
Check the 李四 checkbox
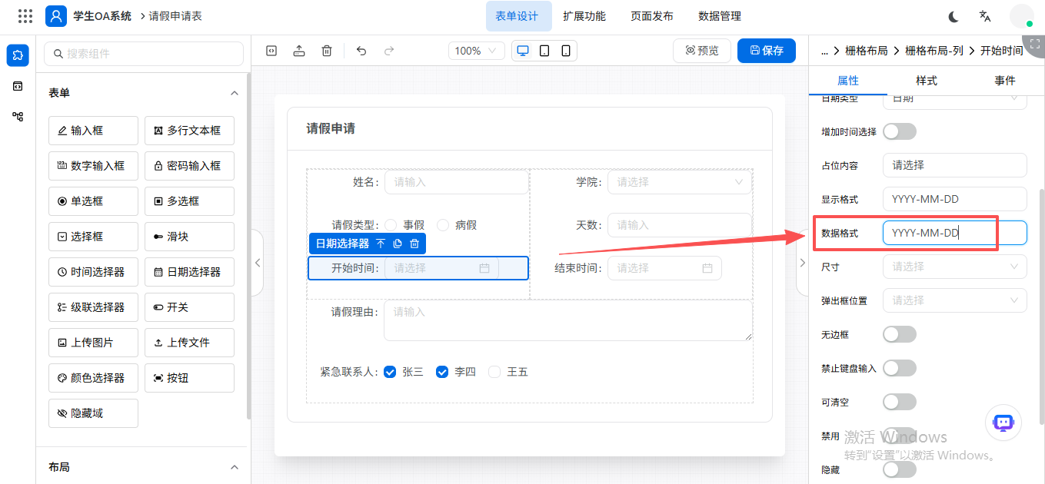pyautogui.click(x=442, y=372)
